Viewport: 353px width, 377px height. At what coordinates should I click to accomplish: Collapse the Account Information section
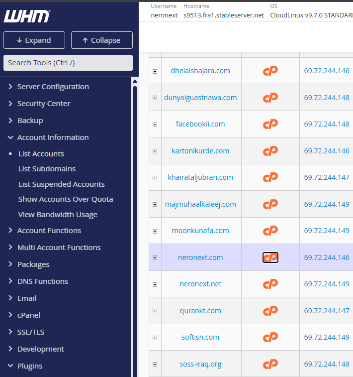tap(53, 137)
